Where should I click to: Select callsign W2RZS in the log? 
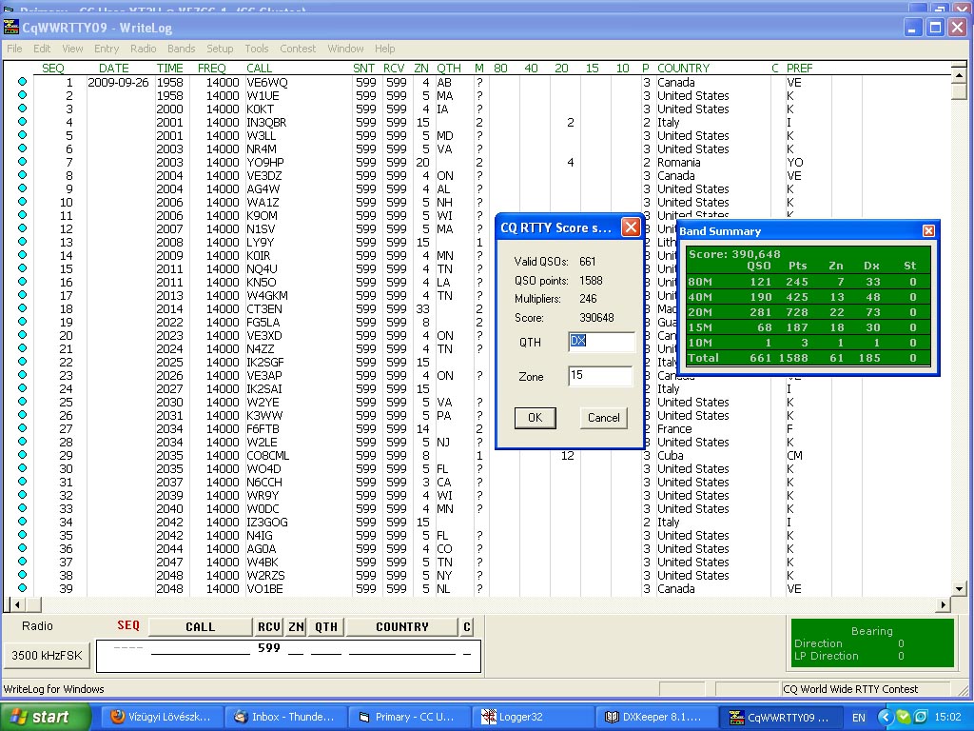(x=266, y=576)
